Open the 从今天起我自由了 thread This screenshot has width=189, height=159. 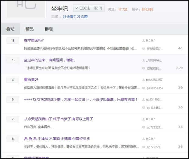59,119
